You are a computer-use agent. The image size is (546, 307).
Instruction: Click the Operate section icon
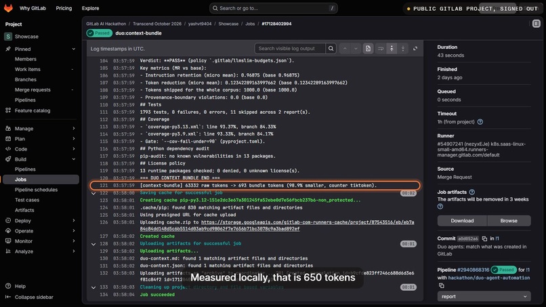(x=8, y=230)
